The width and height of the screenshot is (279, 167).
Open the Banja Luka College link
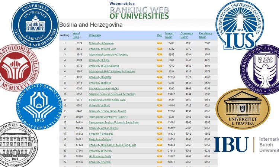click(x=100, y=140)
